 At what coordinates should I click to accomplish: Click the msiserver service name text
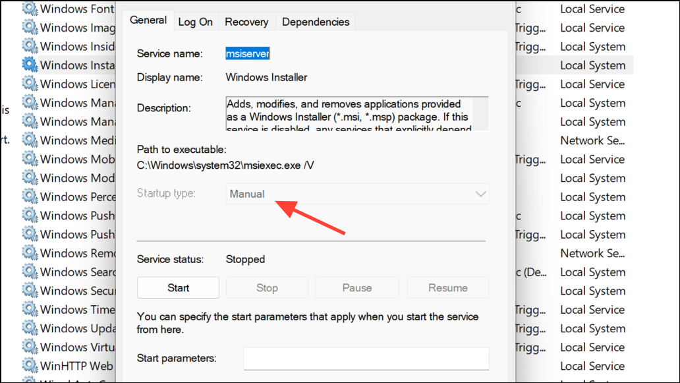(x=248, y=53)
